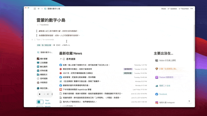Open the 《生活黑客》繁體中文版 entry

click(x=103, y=81)
